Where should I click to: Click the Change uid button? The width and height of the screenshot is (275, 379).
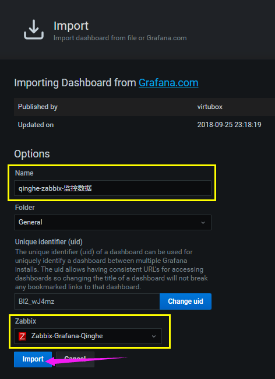(185, 301)
